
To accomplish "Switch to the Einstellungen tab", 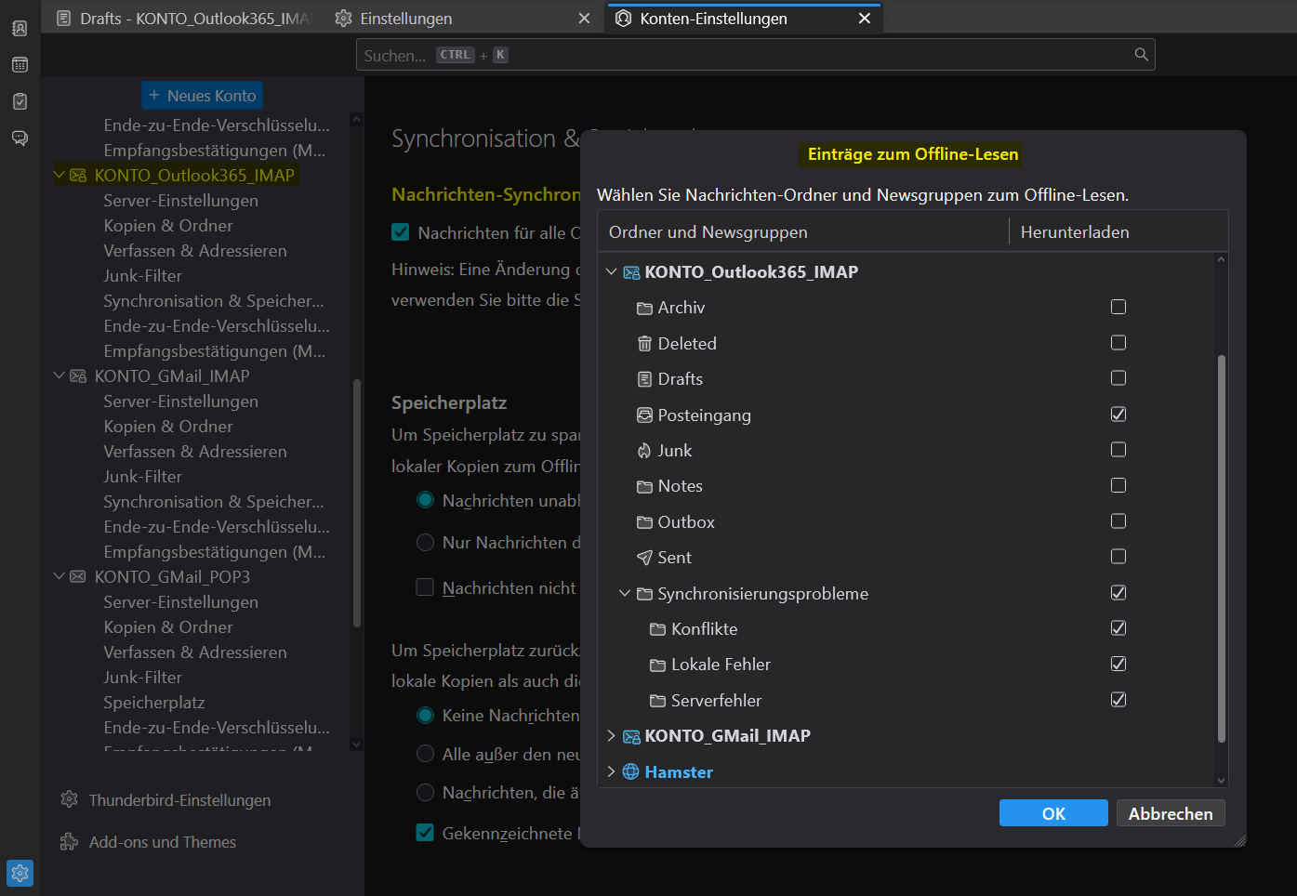I will (405, 19).
